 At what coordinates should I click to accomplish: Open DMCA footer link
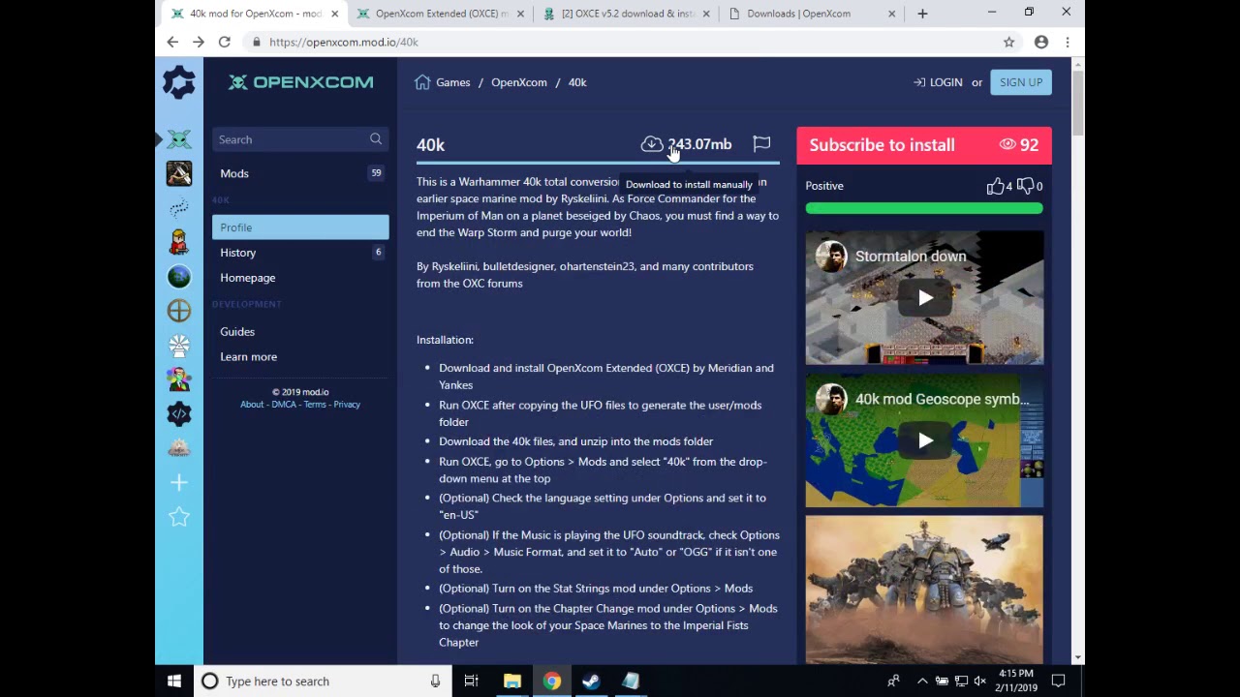pos(284,405)
